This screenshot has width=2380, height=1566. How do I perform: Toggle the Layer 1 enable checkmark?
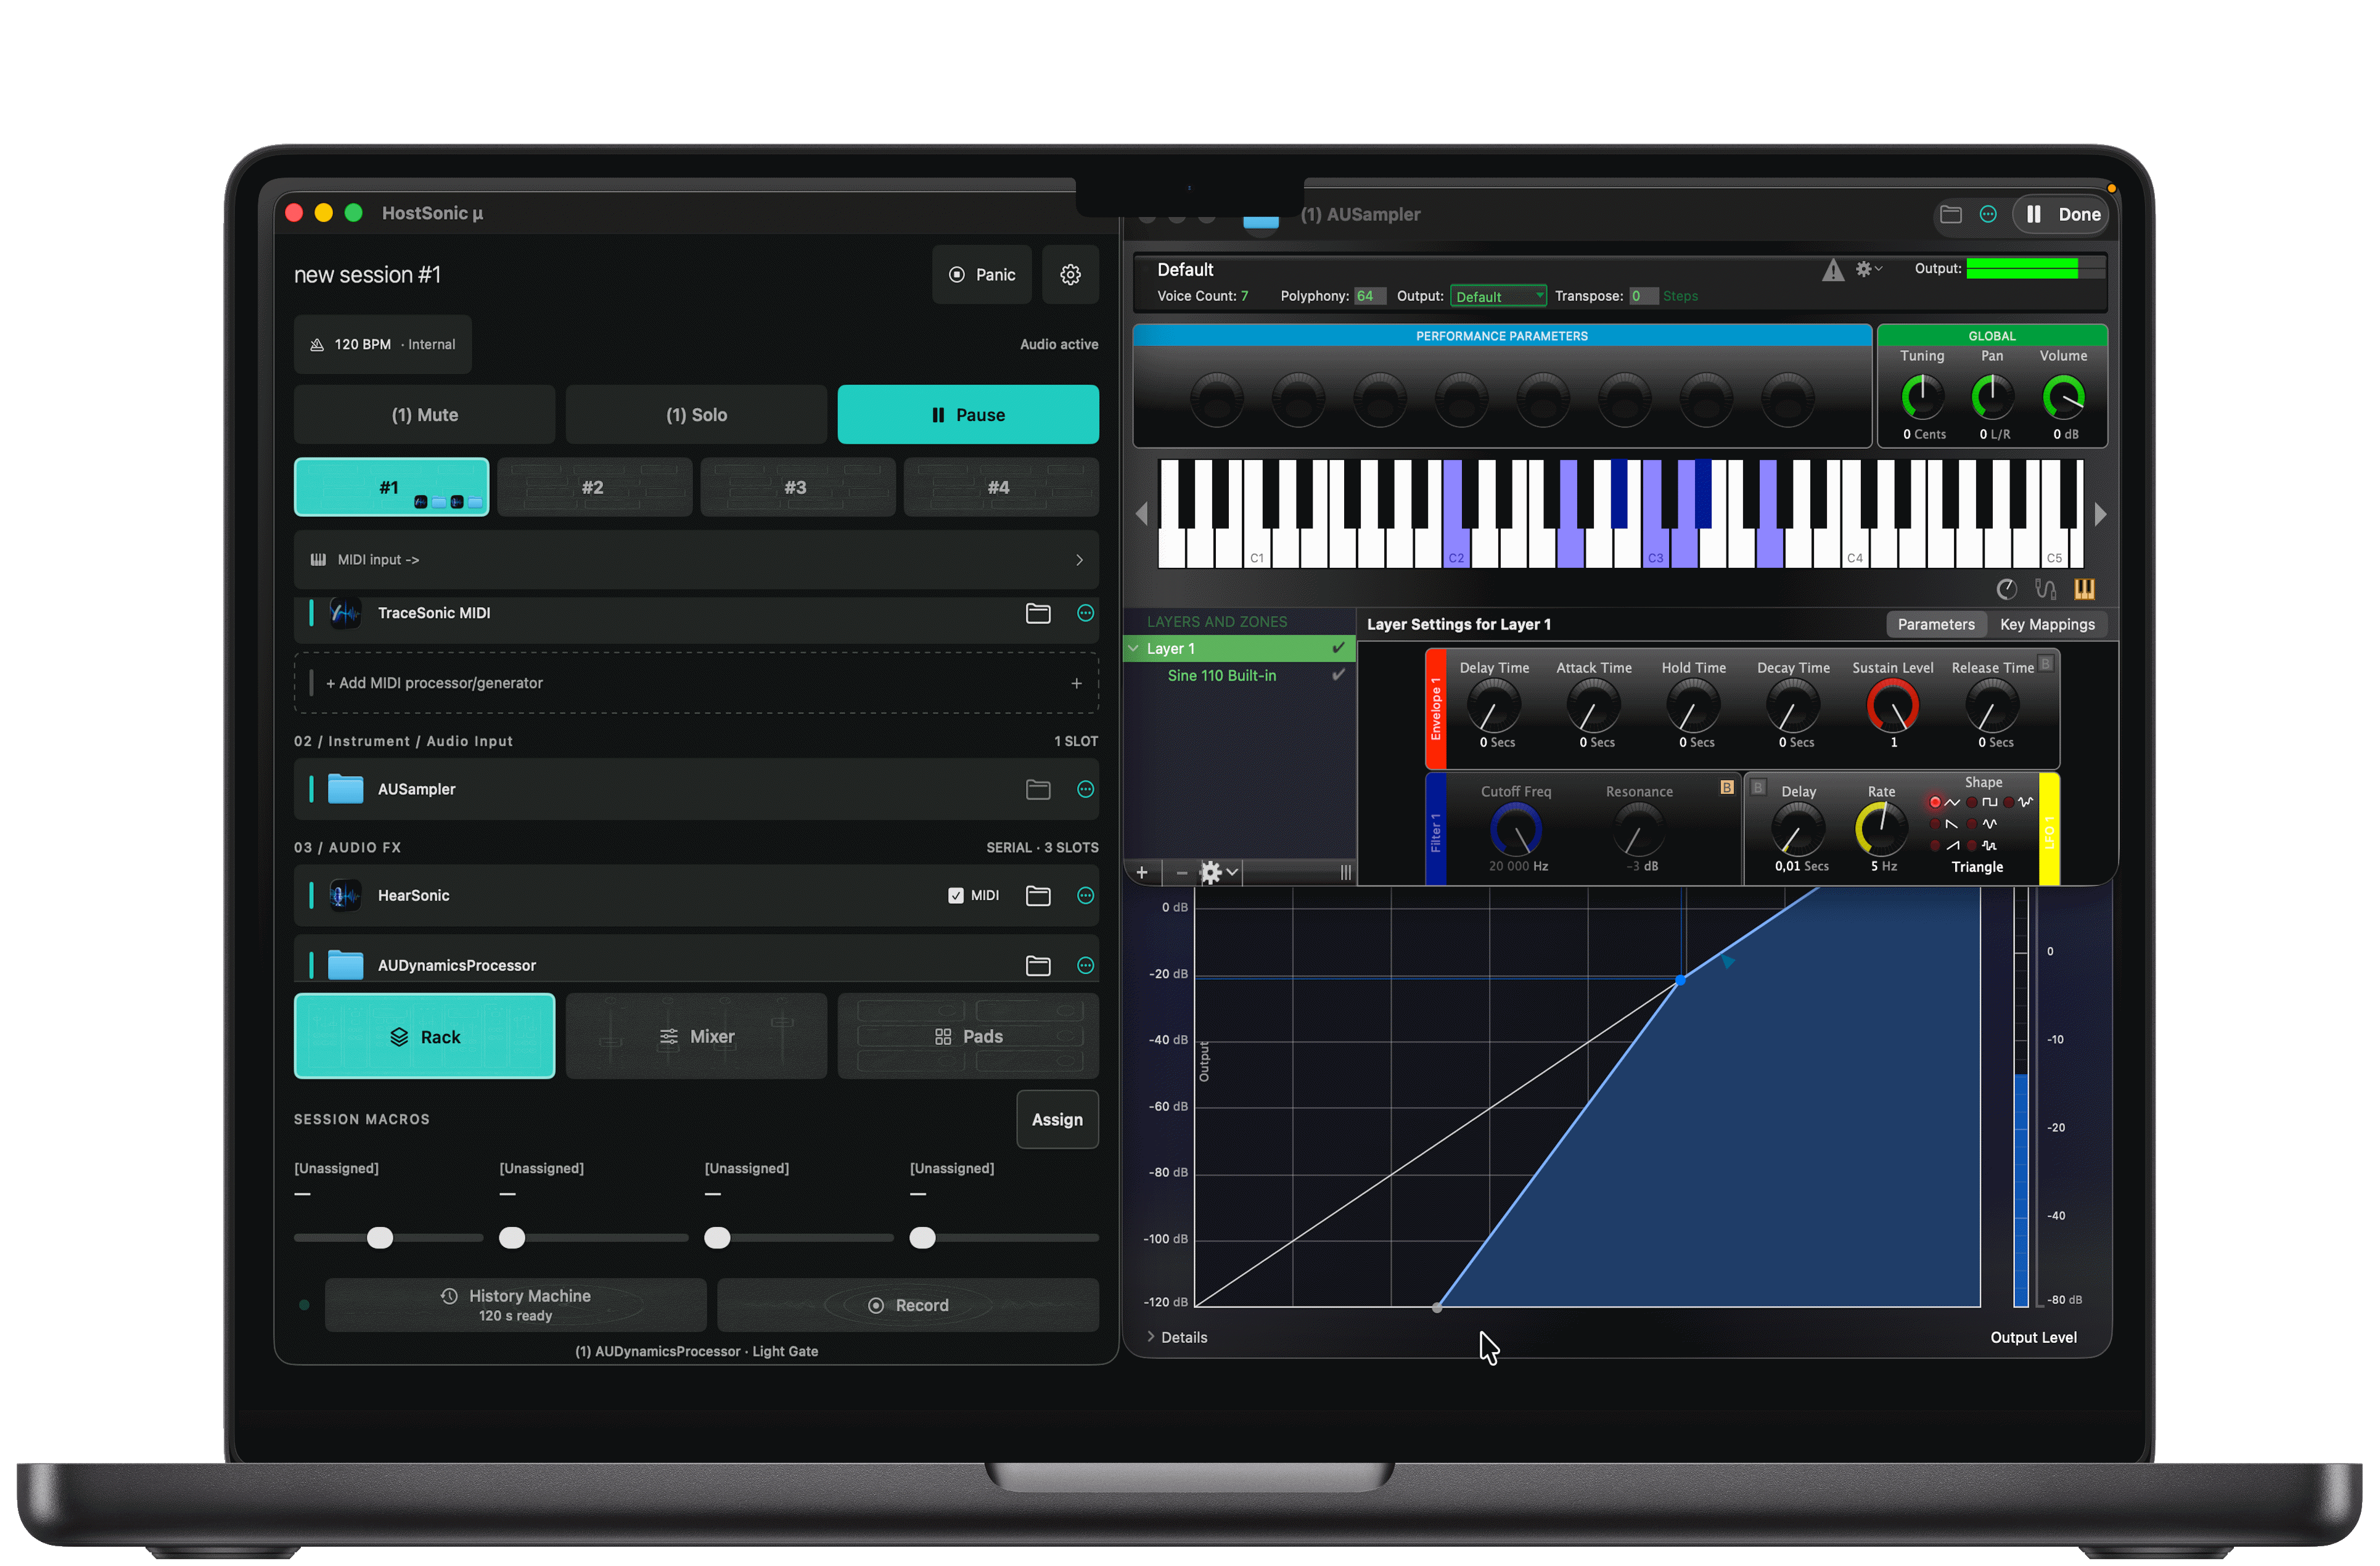tap(1338, 648)
